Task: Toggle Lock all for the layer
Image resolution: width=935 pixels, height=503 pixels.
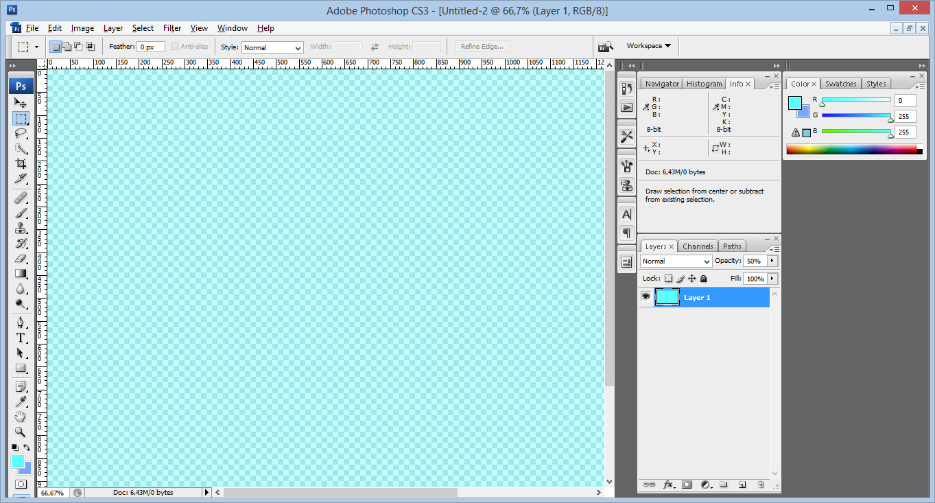Action: [703, 279]
